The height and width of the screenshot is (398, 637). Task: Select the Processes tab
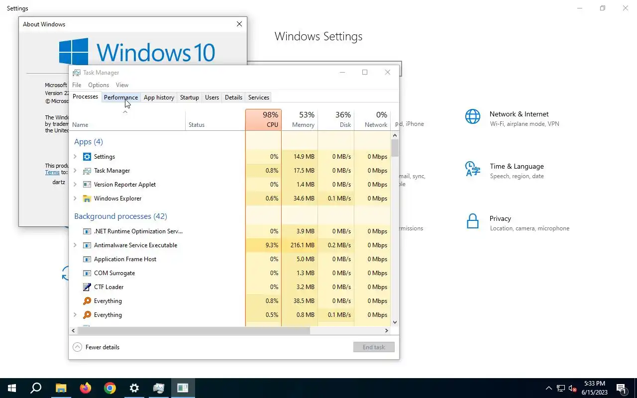point(85,97)
